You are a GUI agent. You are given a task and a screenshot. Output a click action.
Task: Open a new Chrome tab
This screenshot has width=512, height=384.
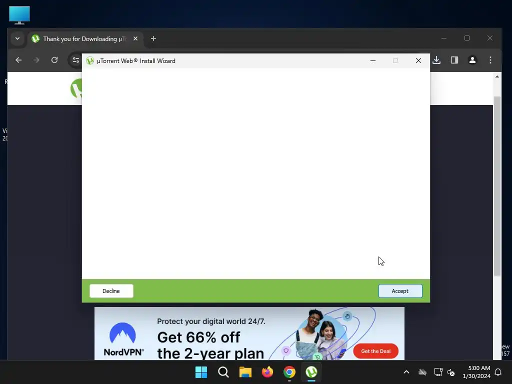(153, 38)
